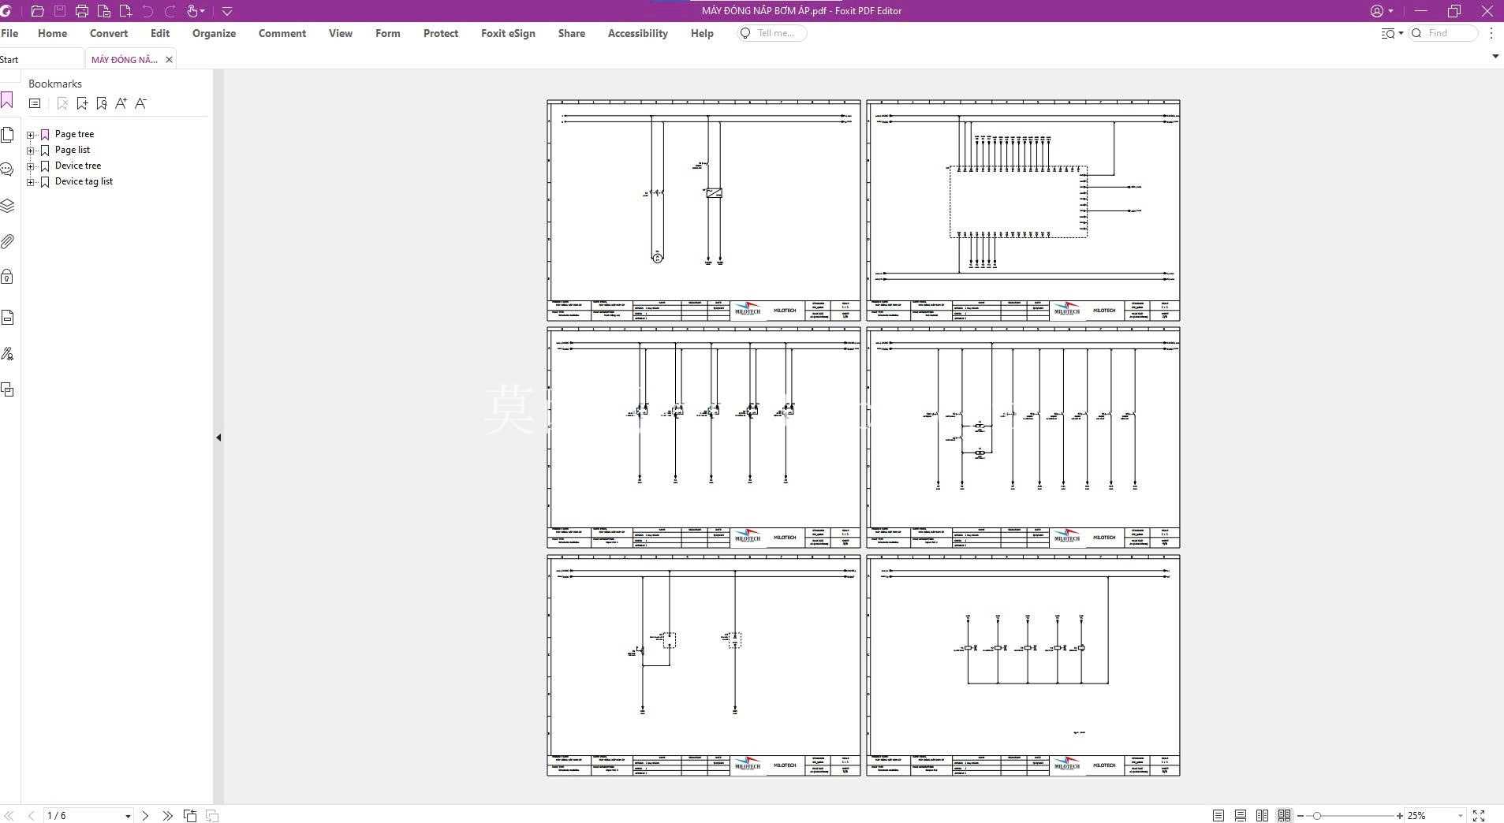Click the search bookmark icon
Image resolution: width=1504 pixels, height=823 pixels.
point(102,103)
